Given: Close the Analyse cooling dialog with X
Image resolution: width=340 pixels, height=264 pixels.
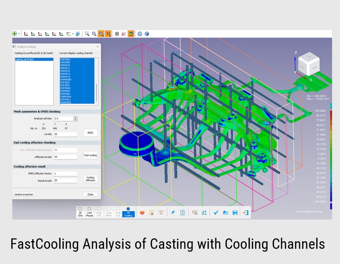Looking at the screenshot, I should click(98, 47).
